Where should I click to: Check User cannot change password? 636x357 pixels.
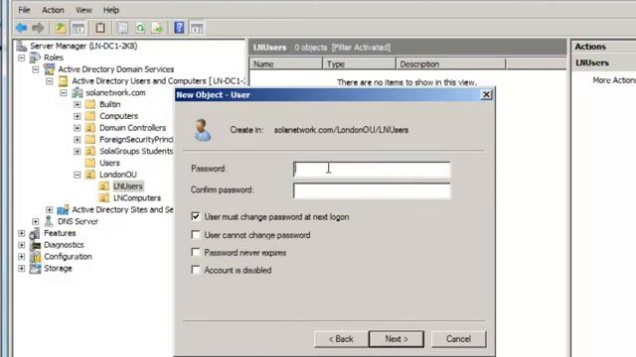(196, 235)
